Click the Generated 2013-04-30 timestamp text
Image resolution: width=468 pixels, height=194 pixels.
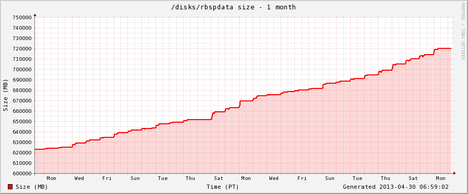[x=395, y=187]
